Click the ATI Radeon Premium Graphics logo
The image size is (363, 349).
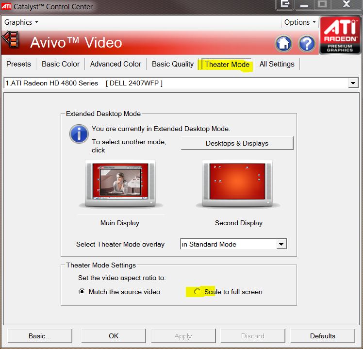tap(340, 35)
